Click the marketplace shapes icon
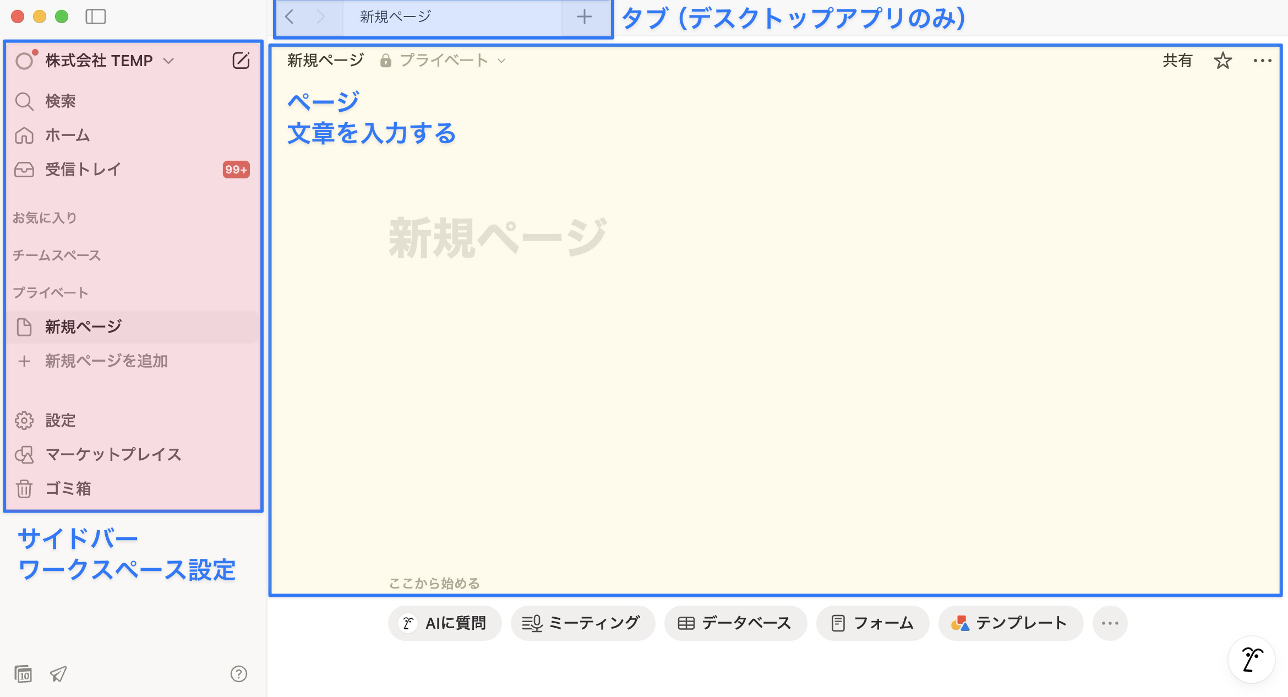The width and height of the screenshot is (1288, 697). tap(24, 455)
